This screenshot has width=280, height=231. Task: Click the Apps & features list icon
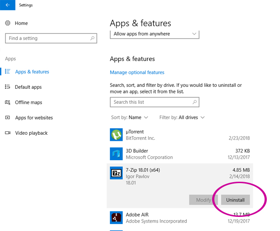[8, 71]
